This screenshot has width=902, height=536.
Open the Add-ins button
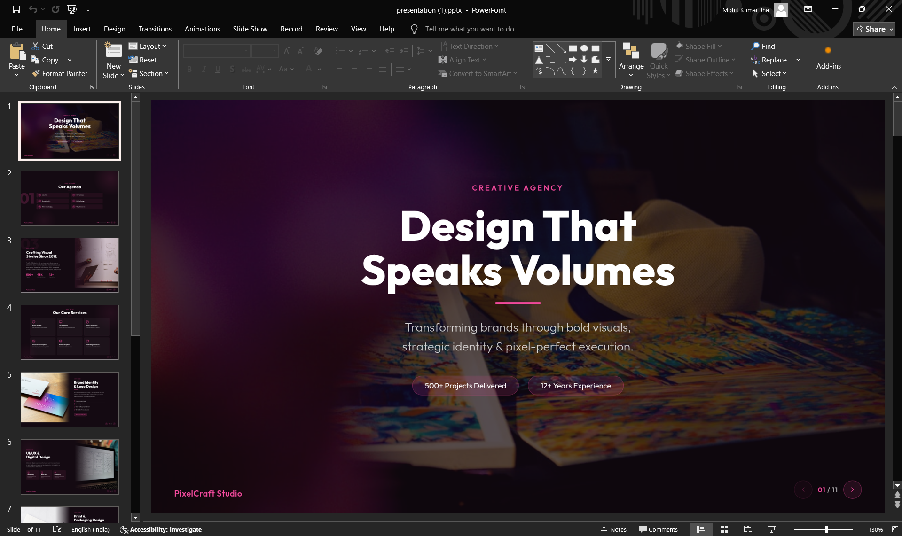pyautogui.click(x=828, y=58)
